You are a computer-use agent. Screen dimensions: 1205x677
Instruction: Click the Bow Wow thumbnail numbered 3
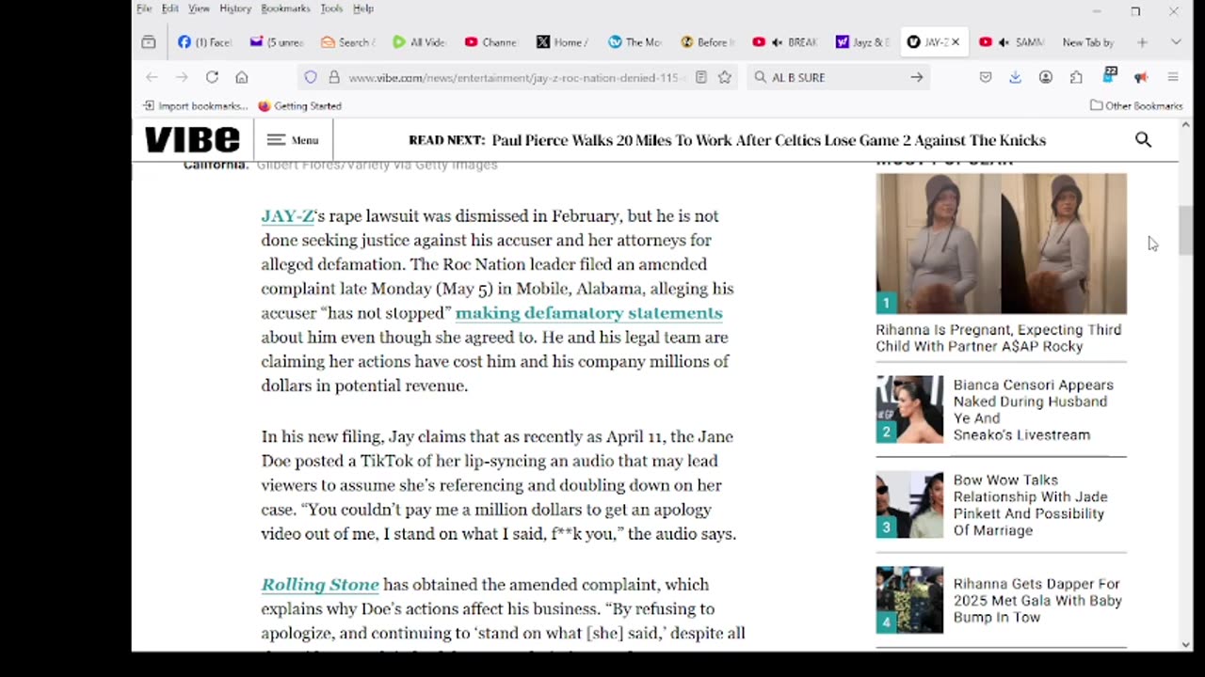coord(909,505)
